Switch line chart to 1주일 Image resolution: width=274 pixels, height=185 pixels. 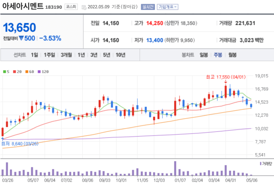coord(49,55)
